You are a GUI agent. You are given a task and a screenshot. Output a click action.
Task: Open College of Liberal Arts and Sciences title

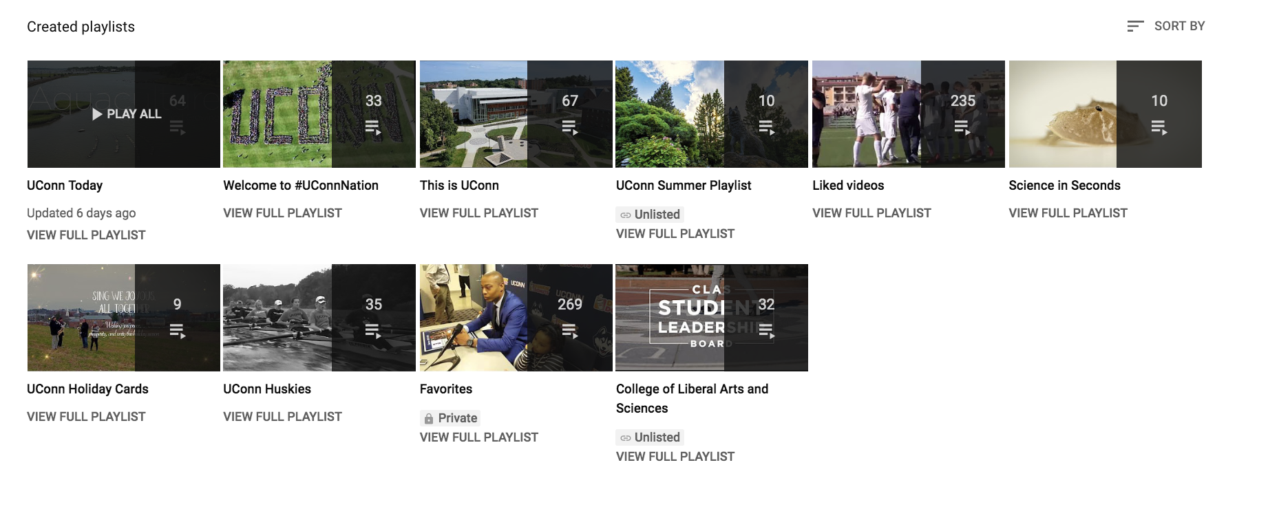click(692, 398)
